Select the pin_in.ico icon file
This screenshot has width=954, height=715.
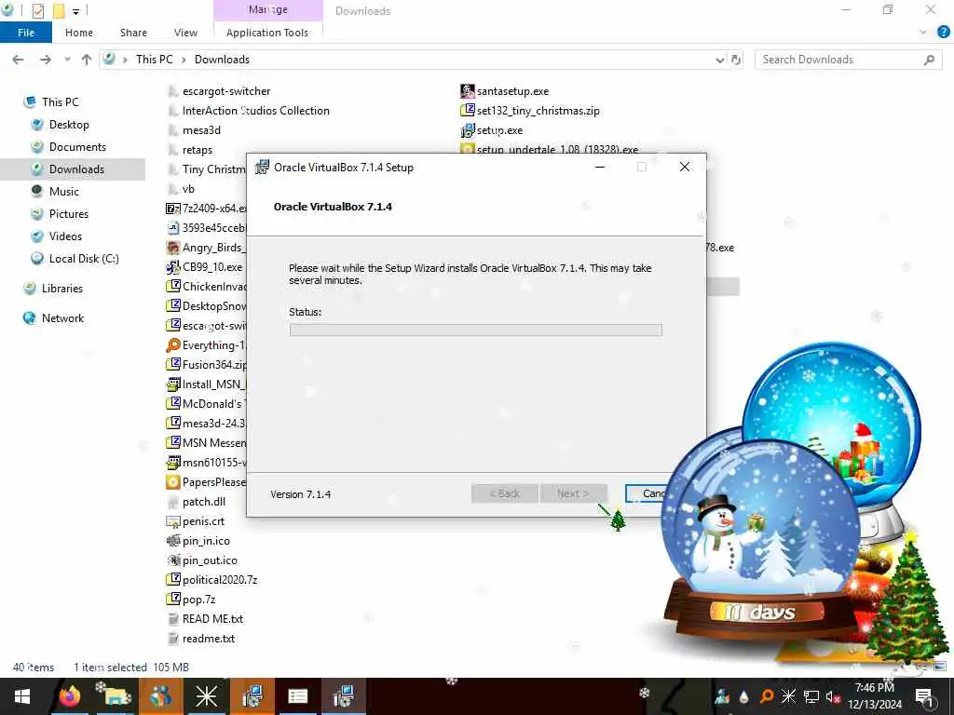click(172, 541)
